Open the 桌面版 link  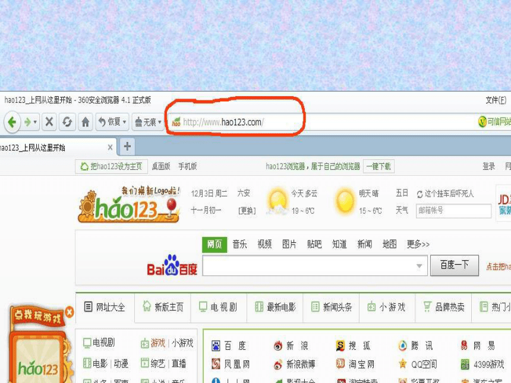pos(161,166)
